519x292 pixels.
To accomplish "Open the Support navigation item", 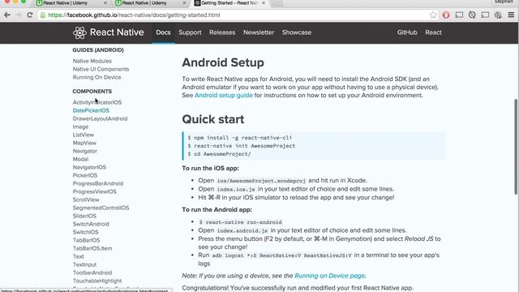I will pos(190,32).
